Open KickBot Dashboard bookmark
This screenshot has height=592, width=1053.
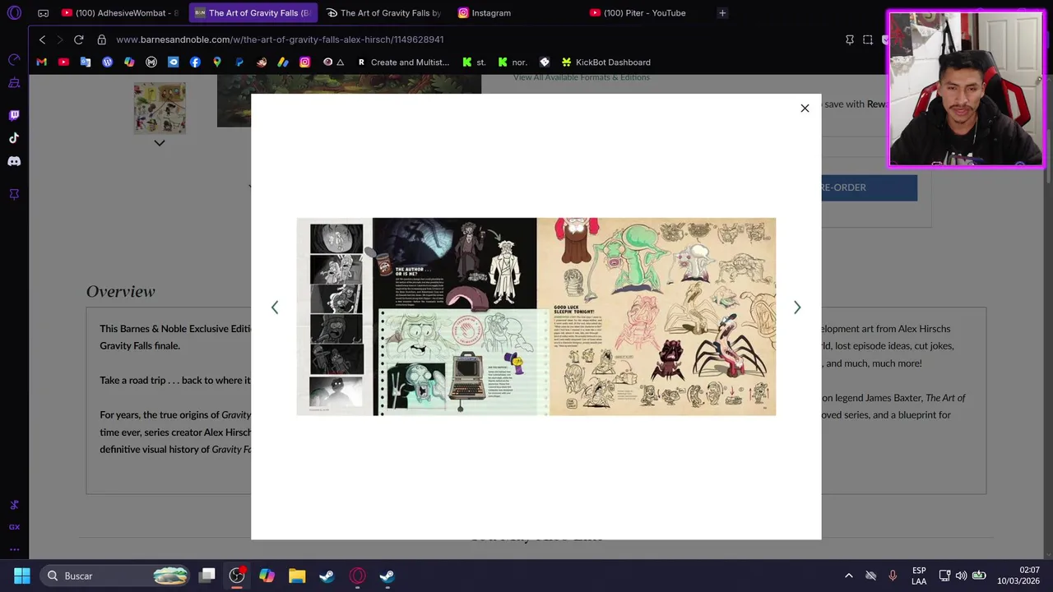click(x=605, y=62)
